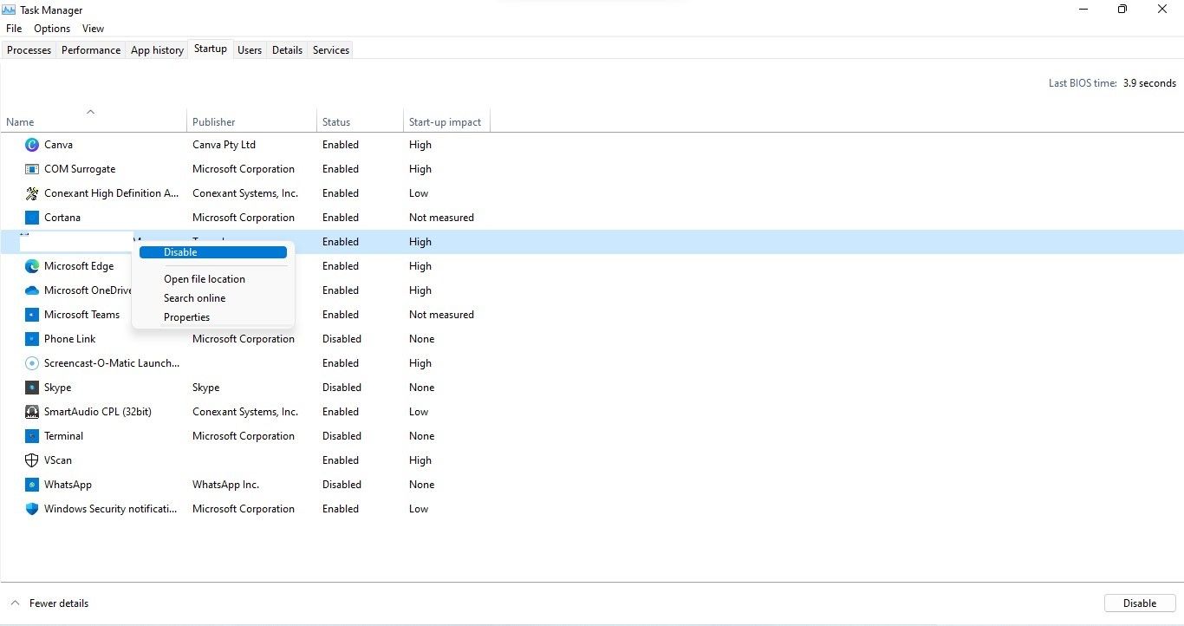1184x626 pixels.
Task: Switch to the Users tab
Action: (x=250, y=50)
